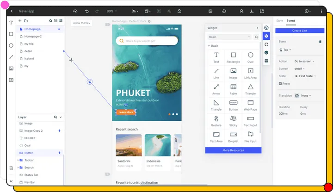Open the preview play dropdown
This screenshot has width=333, height=192.
click(x=308, y=11)
